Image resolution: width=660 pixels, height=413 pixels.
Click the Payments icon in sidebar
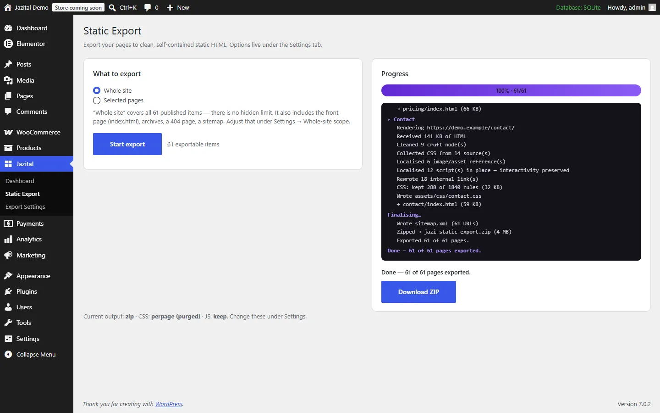(8, 223)
